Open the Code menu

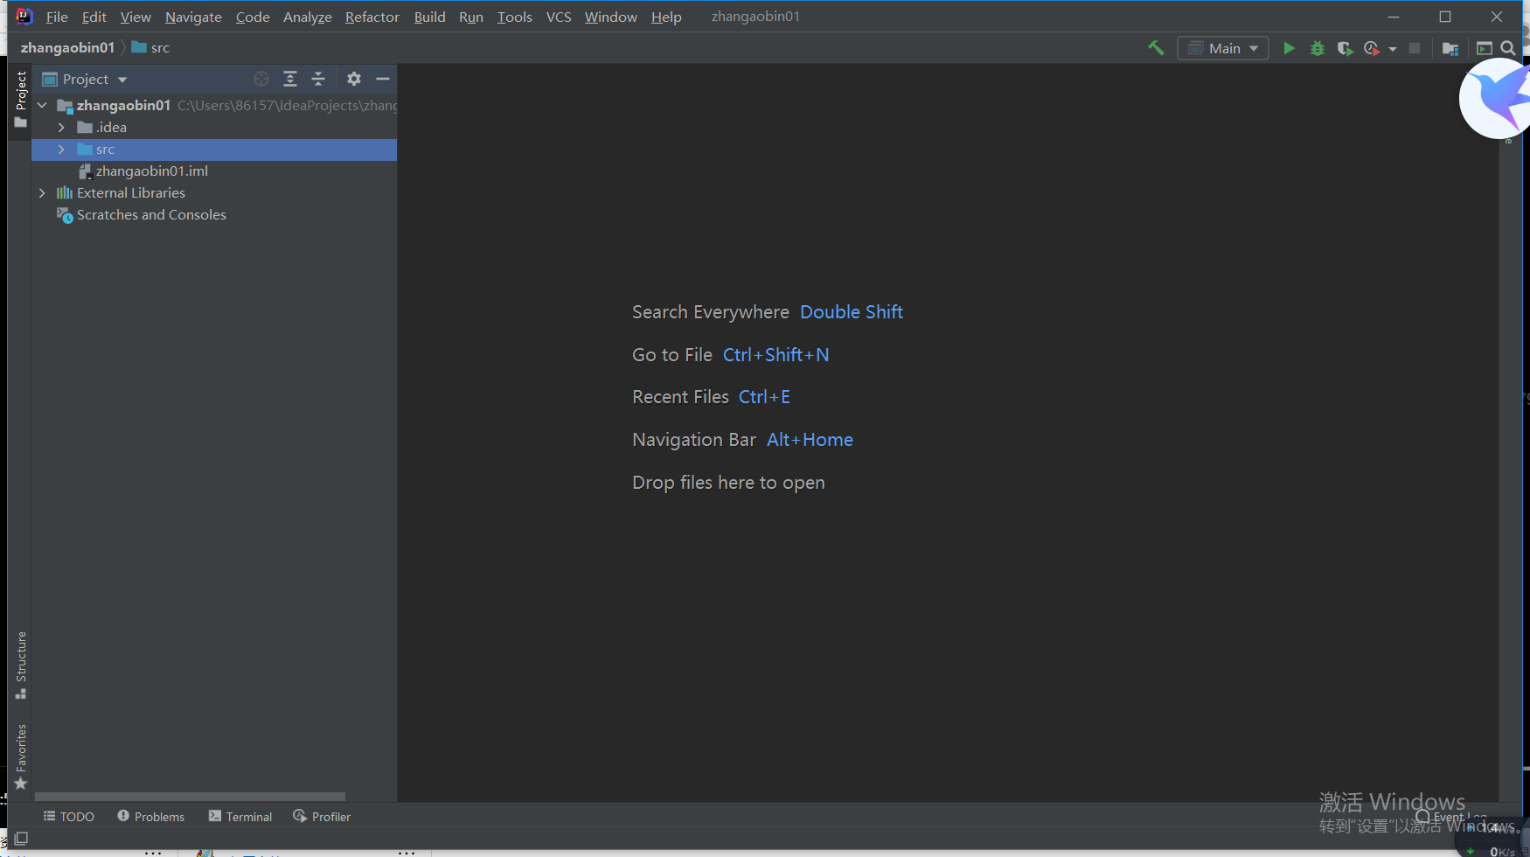point(253,17)
